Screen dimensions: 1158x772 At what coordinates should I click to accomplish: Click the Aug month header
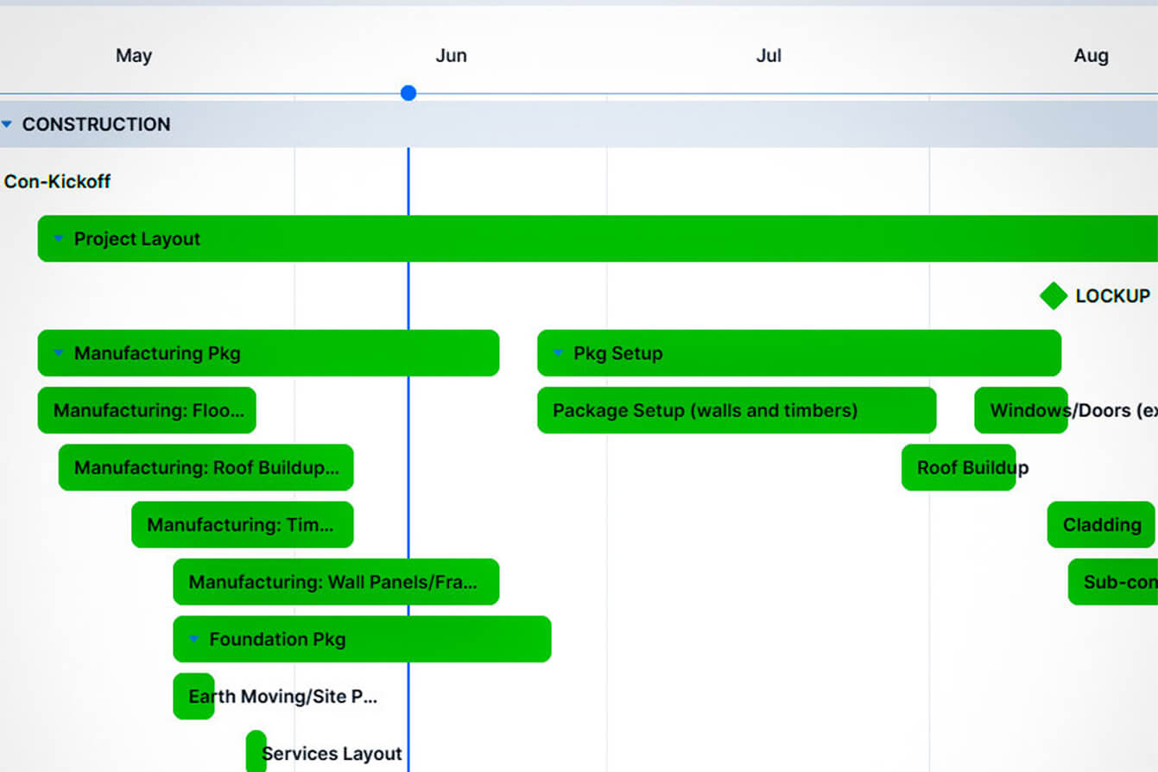pos(1091,56)
